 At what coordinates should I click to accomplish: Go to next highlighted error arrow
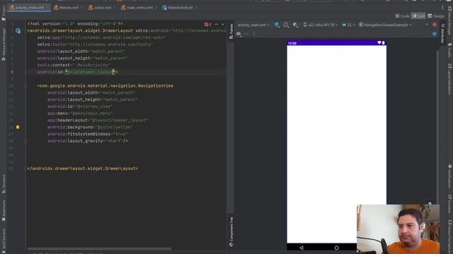click(222, 25)
